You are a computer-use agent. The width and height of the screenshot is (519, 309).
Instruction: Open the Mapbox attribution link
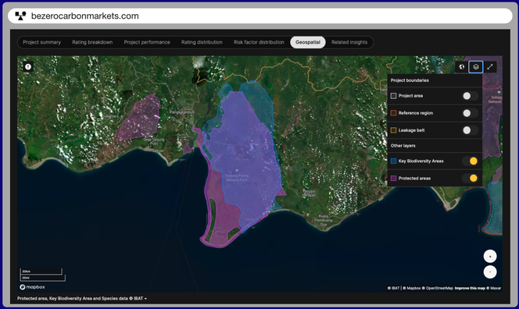click(x=411, y=288)
